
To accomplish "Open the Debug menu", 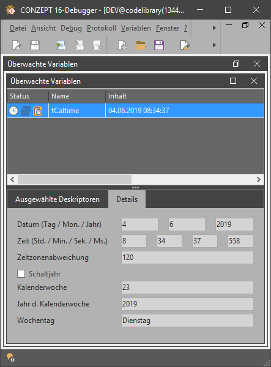I will pyautogui.click(x=71, y=28).
